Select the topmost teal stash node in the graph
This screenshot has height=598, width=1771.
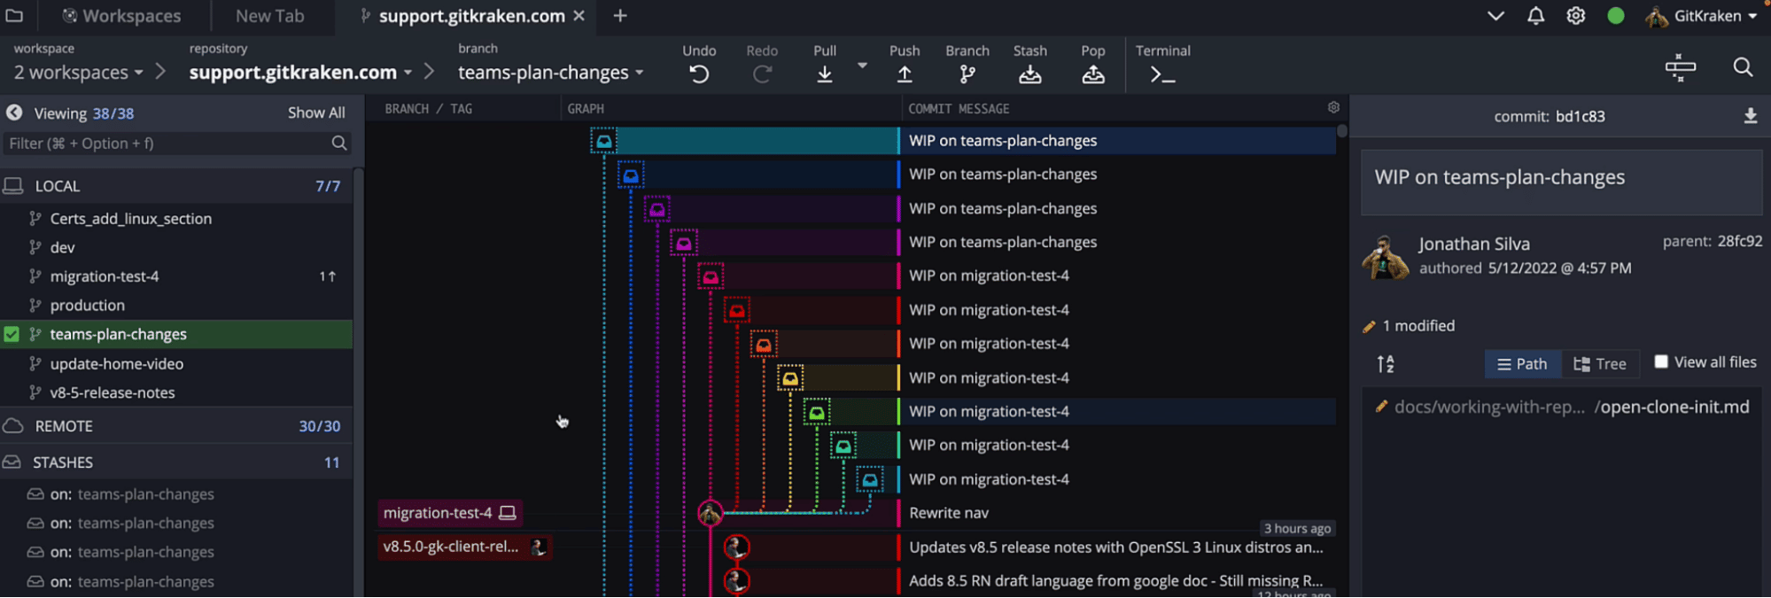click(603, 141)
